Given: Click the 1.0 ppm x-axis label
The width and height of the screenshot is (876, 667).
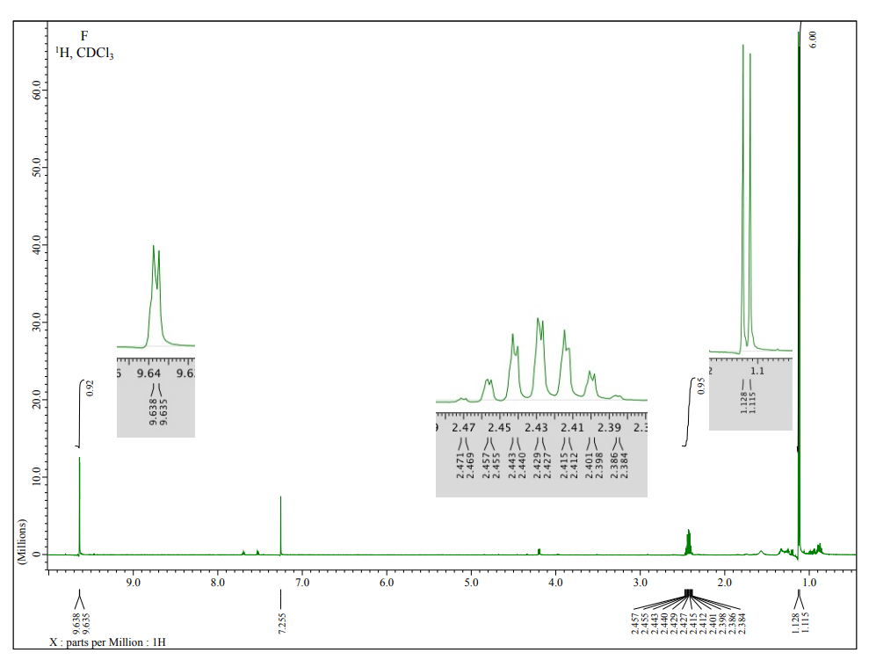Looking at the screenshot, I should pos(809,583).
